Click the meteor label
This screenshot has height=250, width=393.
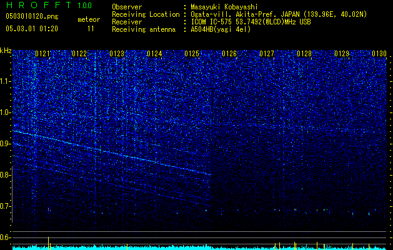(89, 19)
